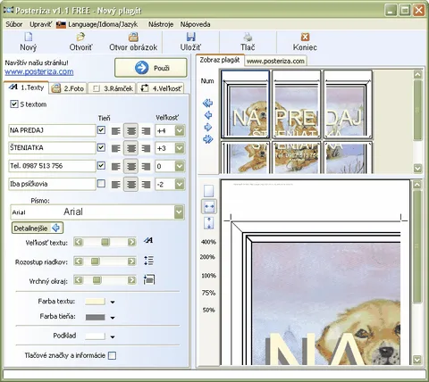Open the Arial font dropdown
429x382 pixels.
tap(179, 212)
